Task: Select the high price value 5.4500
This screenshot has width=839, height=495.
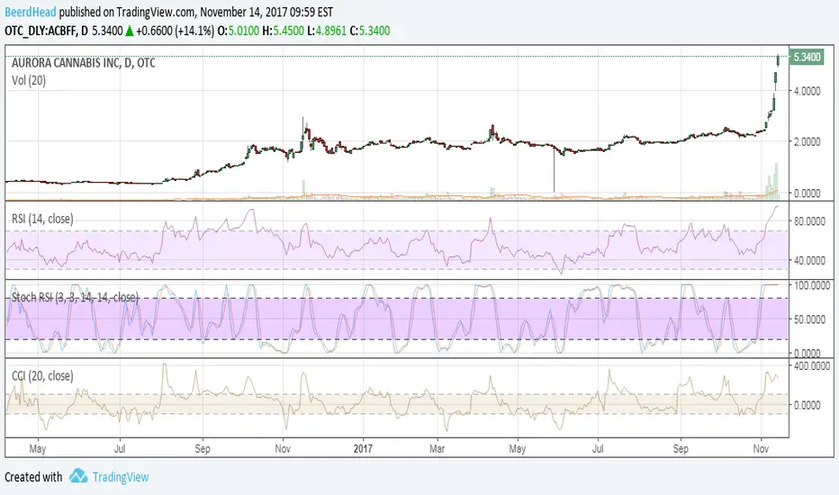Action: [x=288, y=31]
